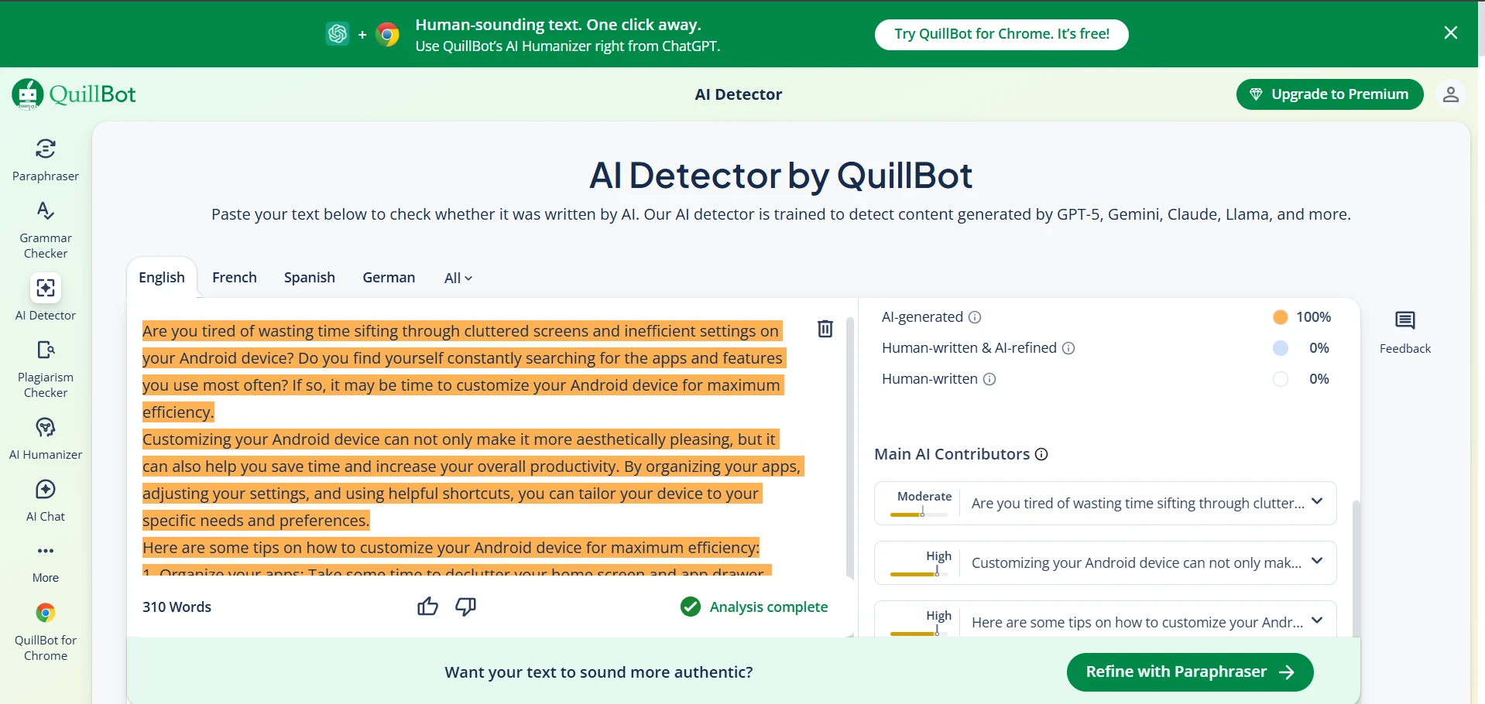Viewport: 1485px width, 704px height.
Task: Open the Feedback panel
Action: [1406, 330]
